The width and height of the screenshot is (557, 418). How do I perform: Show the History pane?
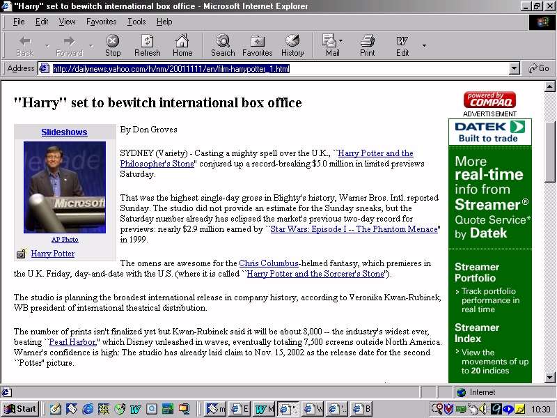coord(292,46)
